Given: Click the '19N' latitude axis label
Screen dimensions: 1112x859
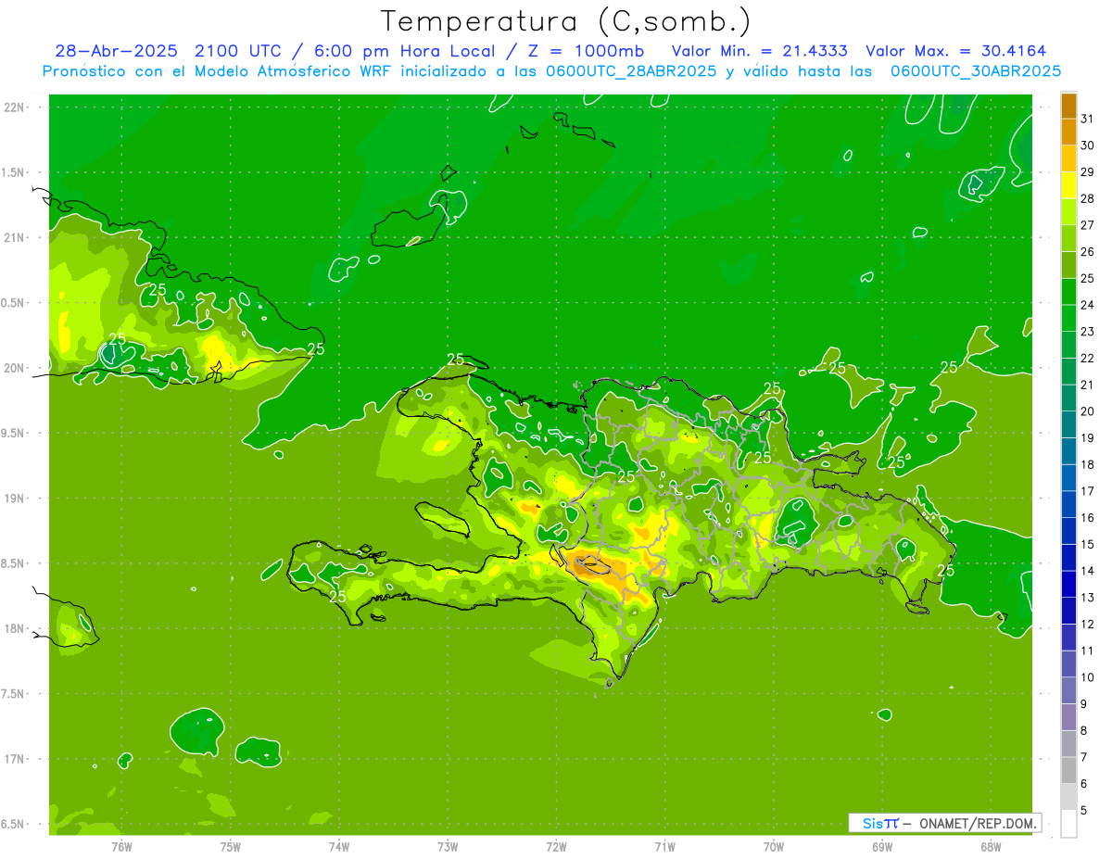Looking at the screenshot, I should [14, 499].
